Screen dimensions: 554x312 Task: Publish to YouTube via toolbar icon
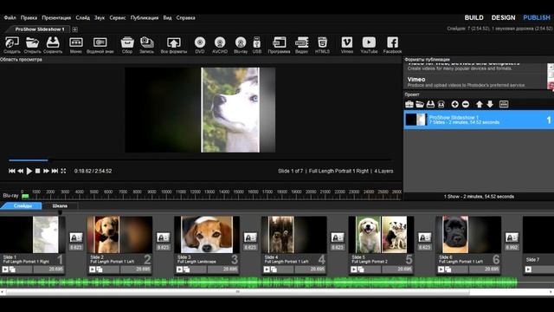[x=369, y=42]
